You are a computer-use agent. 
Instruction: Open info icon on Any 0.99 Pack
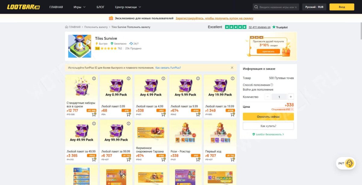click(x=129, y=79)
